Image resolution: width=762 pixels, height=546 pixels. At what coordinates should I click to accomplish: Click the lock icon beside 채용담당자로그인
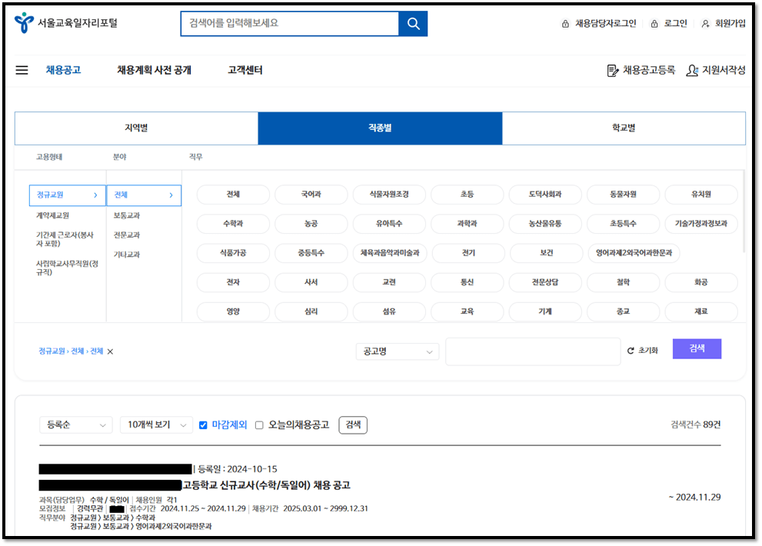(x=563, y=23)
